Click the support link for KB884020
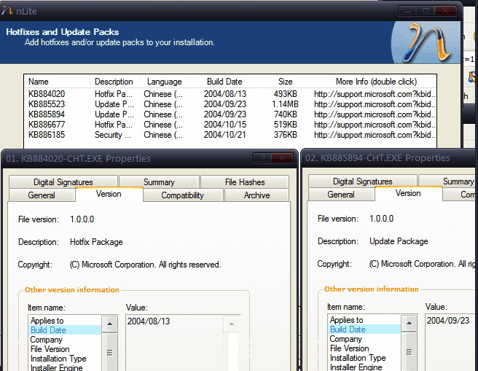478x371 pixels. [x=375, y=94]
